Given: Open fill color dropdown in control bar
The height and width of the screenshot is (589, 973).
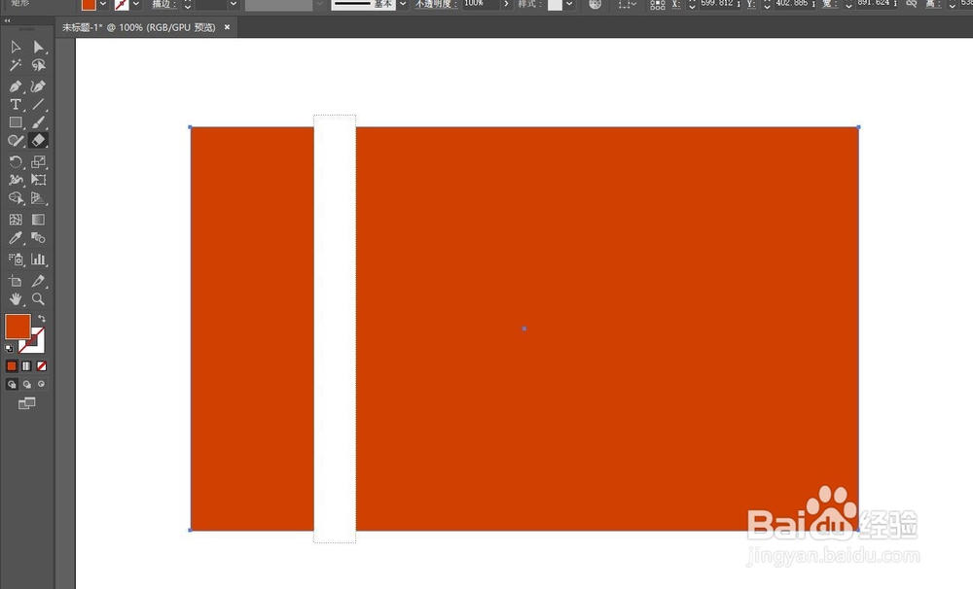Looking at the screenshot, I should (x=103, y=4).
